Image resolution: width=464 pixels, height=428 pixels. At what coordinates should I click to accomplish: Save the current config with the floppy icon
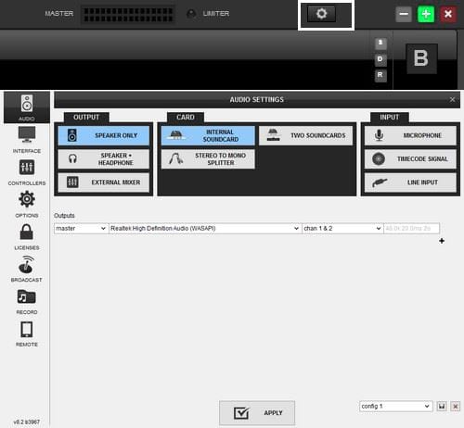pos(442,406)
